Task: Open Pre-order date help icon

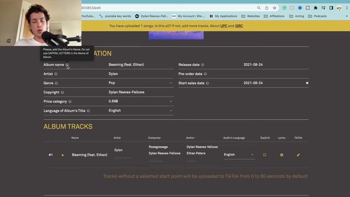Action: 206,74
